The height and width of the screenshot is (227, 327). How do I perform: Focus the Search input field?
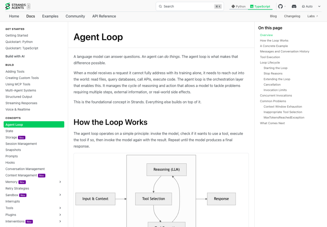[x=190, y=6]
